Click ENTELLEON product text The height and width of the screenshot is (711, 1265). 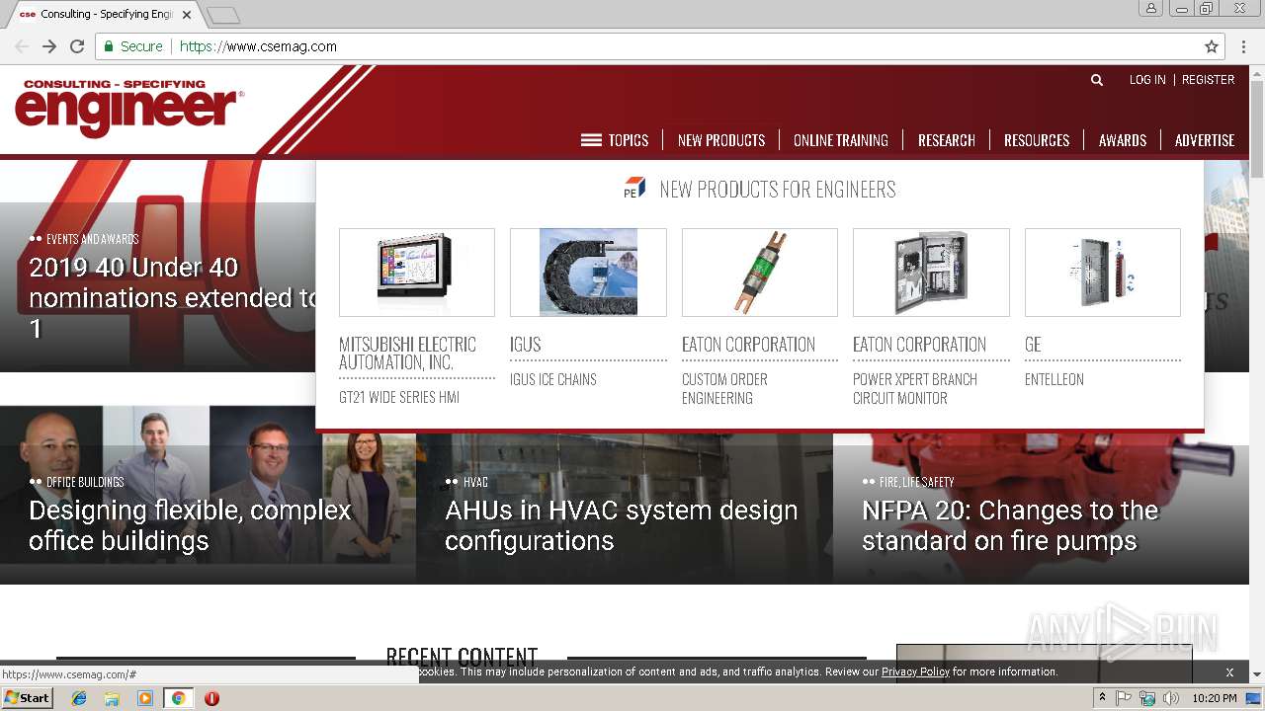[x=1054, y=379]
